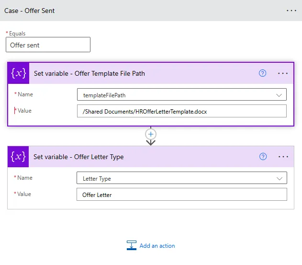The width and height of the screenshot is (302, 265).
Task: Collapse the Case - Offer Sent header
Action: pos(144,11)
